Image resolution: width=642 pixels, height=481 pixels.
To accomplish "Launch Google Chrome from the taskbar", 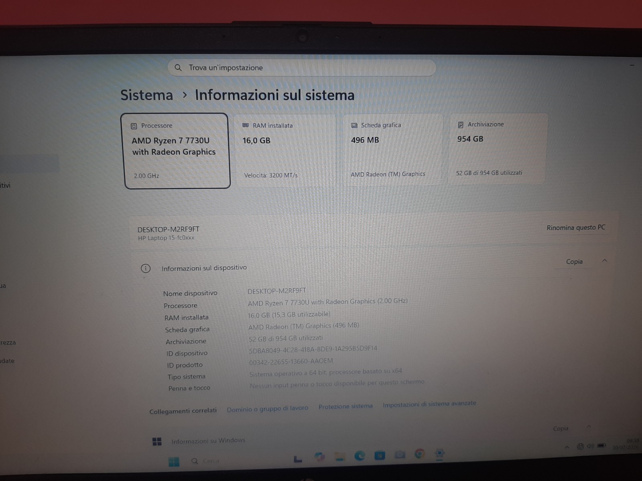I will [x=419, y=454].
